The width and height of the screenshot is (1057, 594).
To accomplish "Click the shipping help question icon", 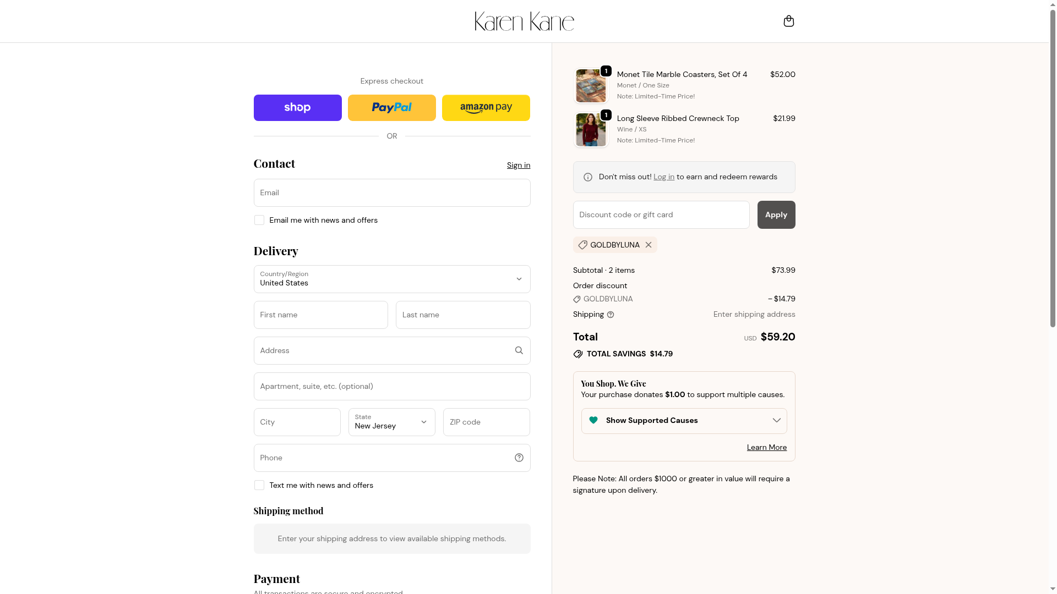I will [x=611, y=315].
